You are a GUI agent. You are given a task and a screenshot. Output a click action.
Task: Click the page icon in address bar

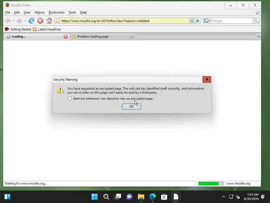[x=58, y=21]
